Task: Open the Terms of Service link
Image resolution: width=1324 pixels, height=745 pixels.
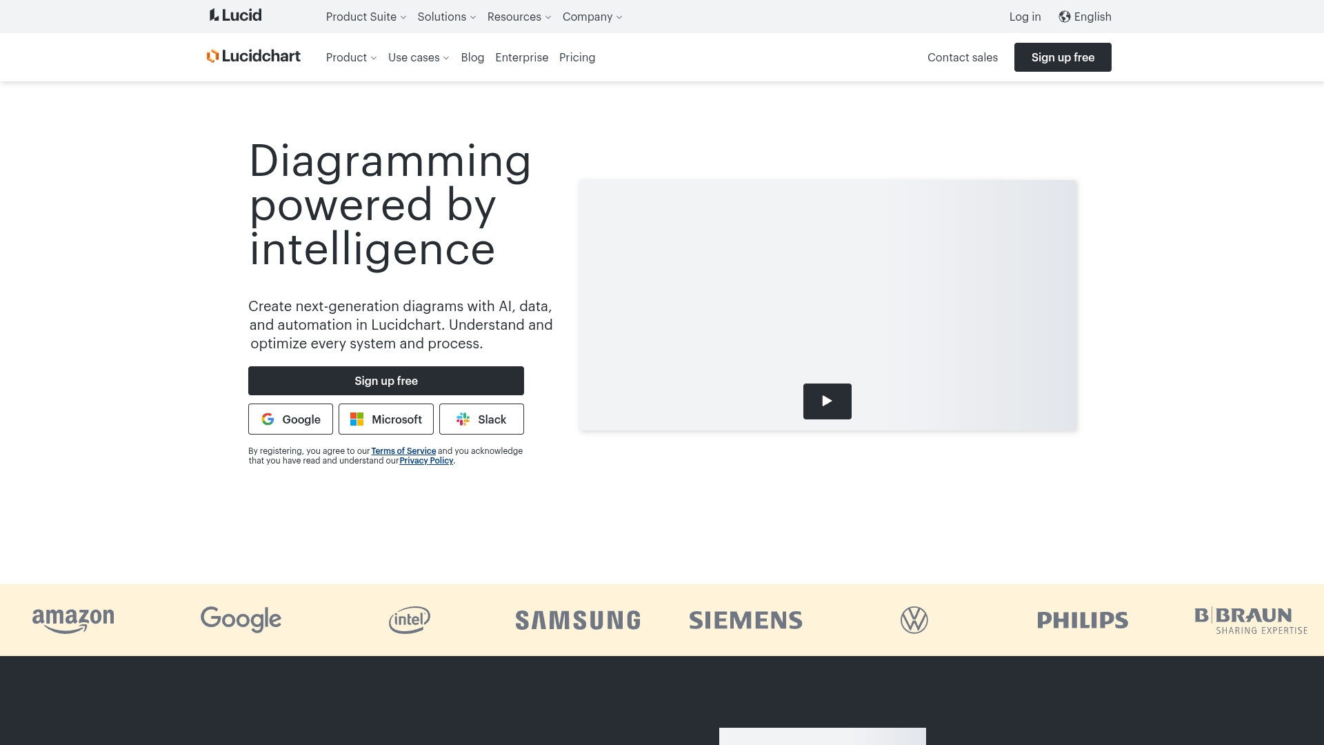Action: [403, 451]
